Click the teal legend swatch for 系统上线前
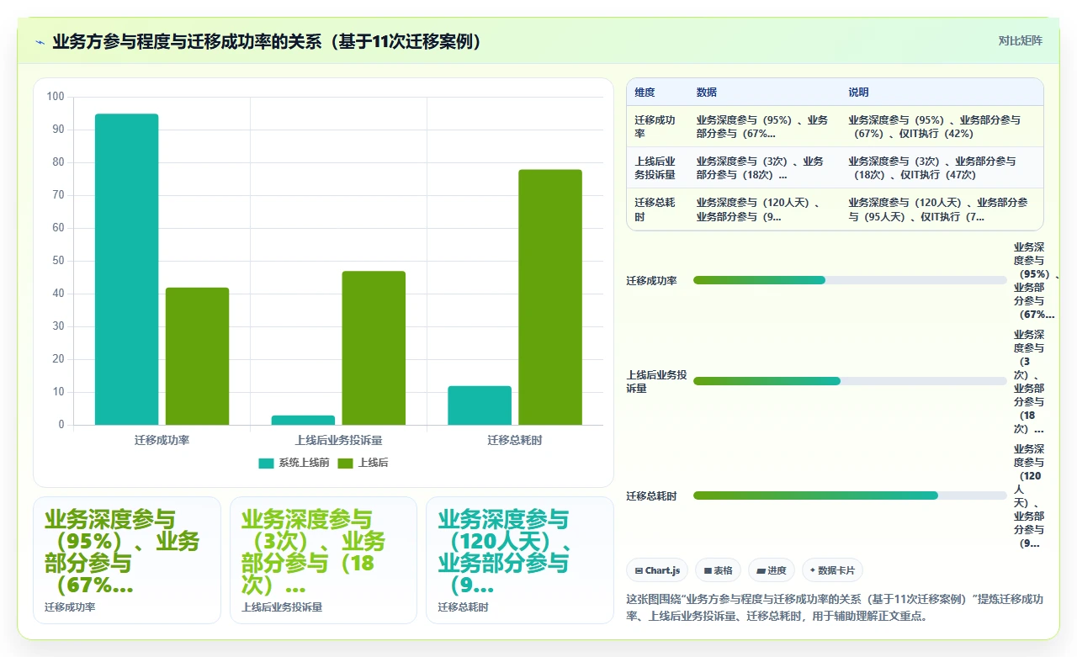 pyautogui.click(x=266, y=463)
